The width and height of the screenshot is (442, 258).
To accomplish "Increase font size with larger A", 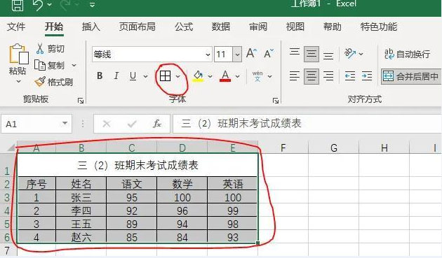I will point(251,53).
